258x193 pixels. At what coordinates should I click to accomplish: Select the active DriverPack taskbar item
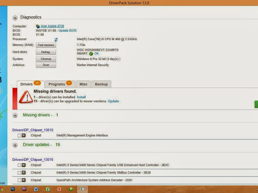click(82, 189)
